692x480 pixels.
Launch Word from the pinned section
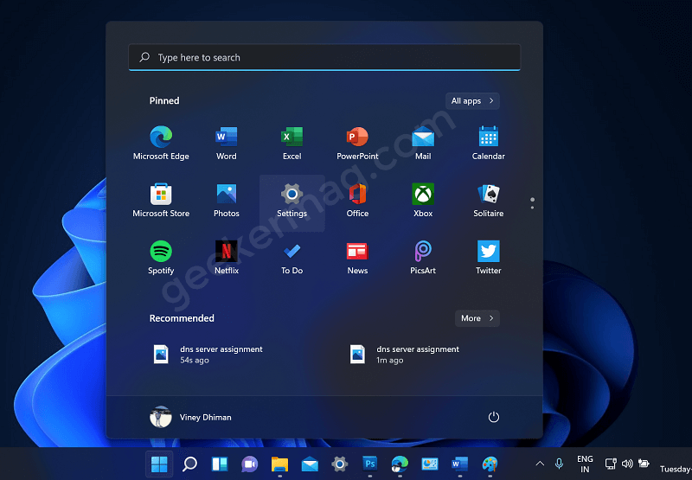pos(227,144)
